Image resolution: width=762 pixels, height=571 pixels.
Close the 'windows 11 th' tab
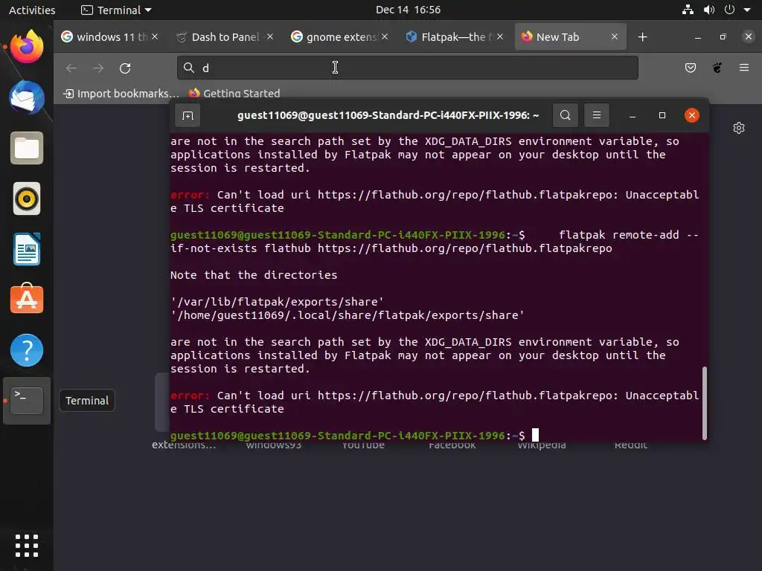point(155,37)
